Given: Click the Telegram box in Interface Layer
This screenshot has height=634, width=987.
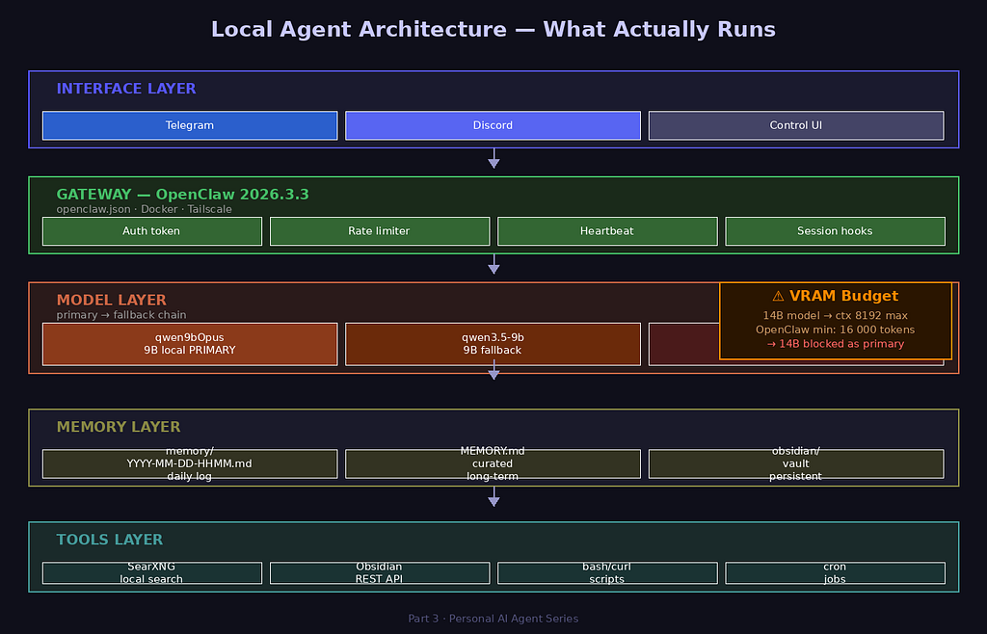Looking at the screenshot, I should [190, 125].
